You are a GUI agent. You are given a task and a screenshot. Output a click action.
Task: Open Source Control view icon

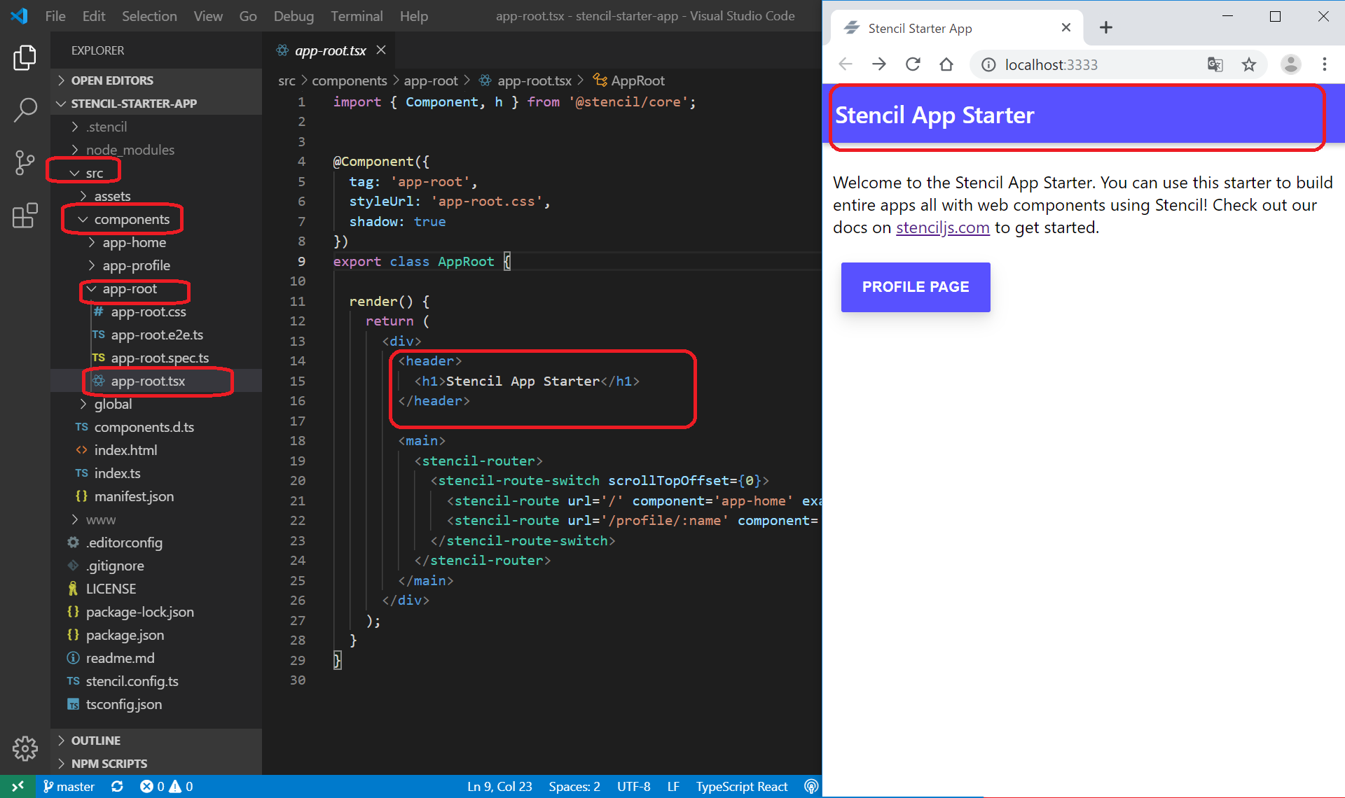[x=25, y=162]
